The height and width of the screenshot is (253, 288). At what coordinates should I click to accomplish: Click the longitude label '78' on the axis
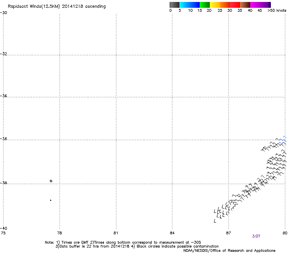click(60, 233)
